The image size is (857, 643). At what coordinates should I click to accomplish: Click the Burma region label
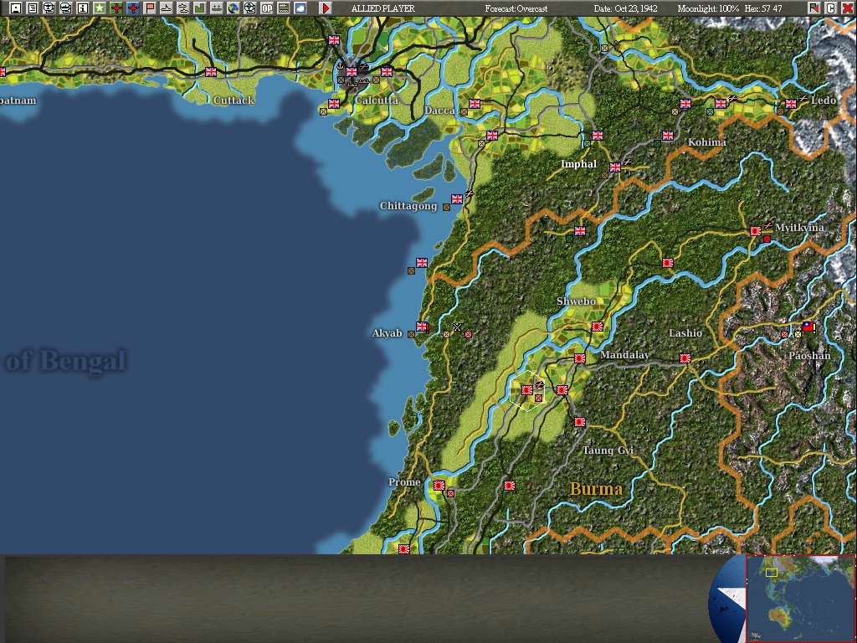click(596, 489)
